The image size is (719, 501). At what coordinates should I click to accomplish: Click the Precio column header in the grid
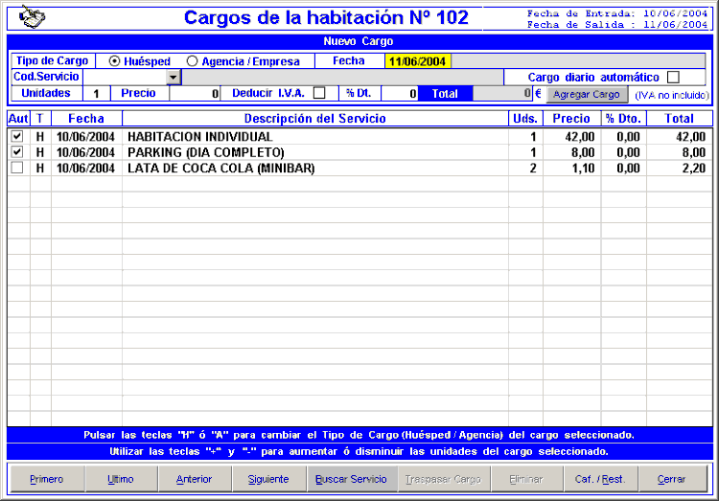[x=571, y=118]
